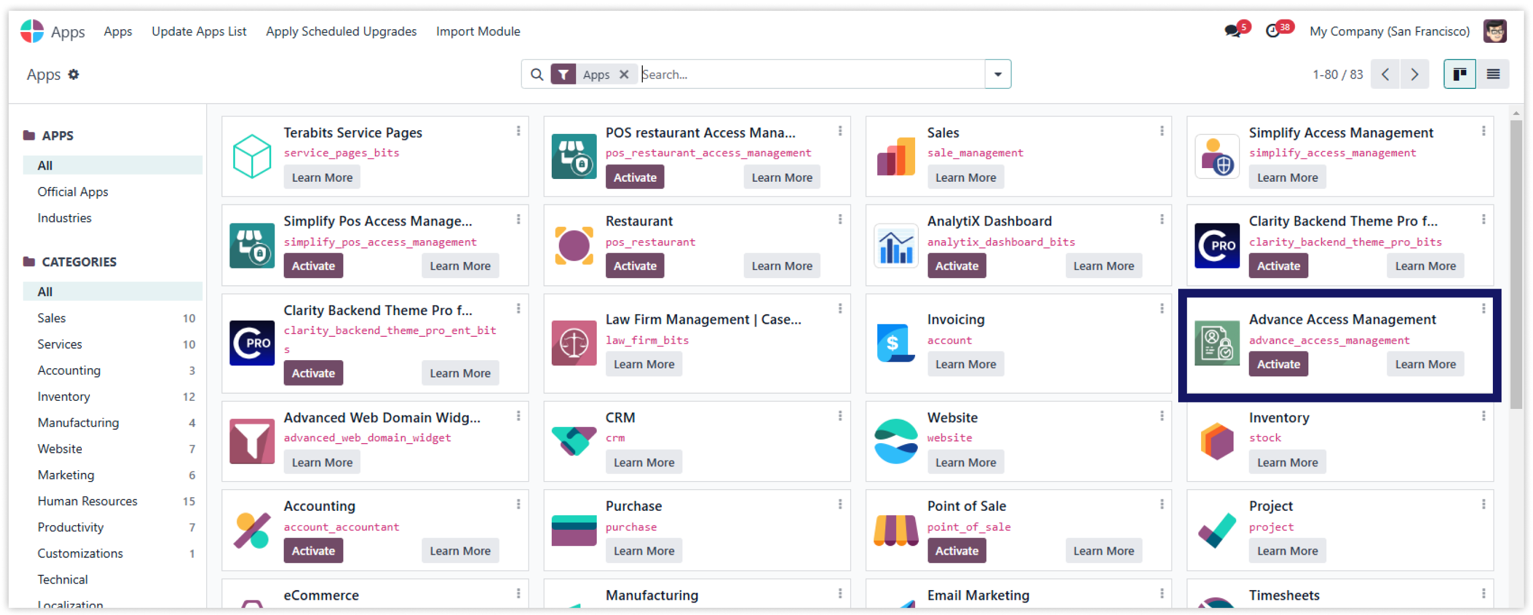Click the Restaurant app icon

[x=574, y=245]
